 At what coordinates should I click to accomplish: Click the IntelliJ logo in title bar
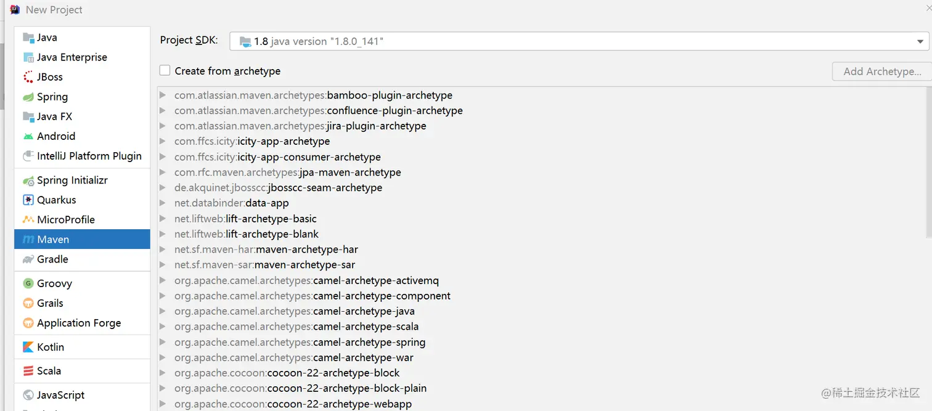pos(15,9)
